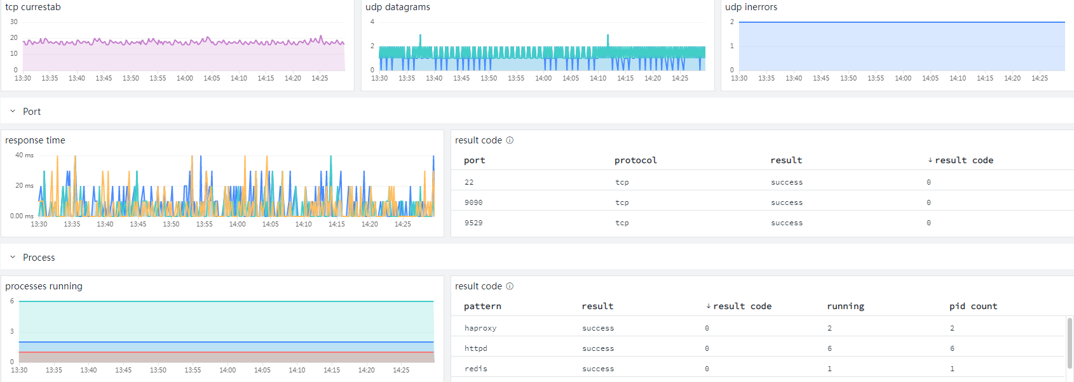The image size is (1074, 382).
Task: Sort Port table by port column header
Action: pos(475,161)
